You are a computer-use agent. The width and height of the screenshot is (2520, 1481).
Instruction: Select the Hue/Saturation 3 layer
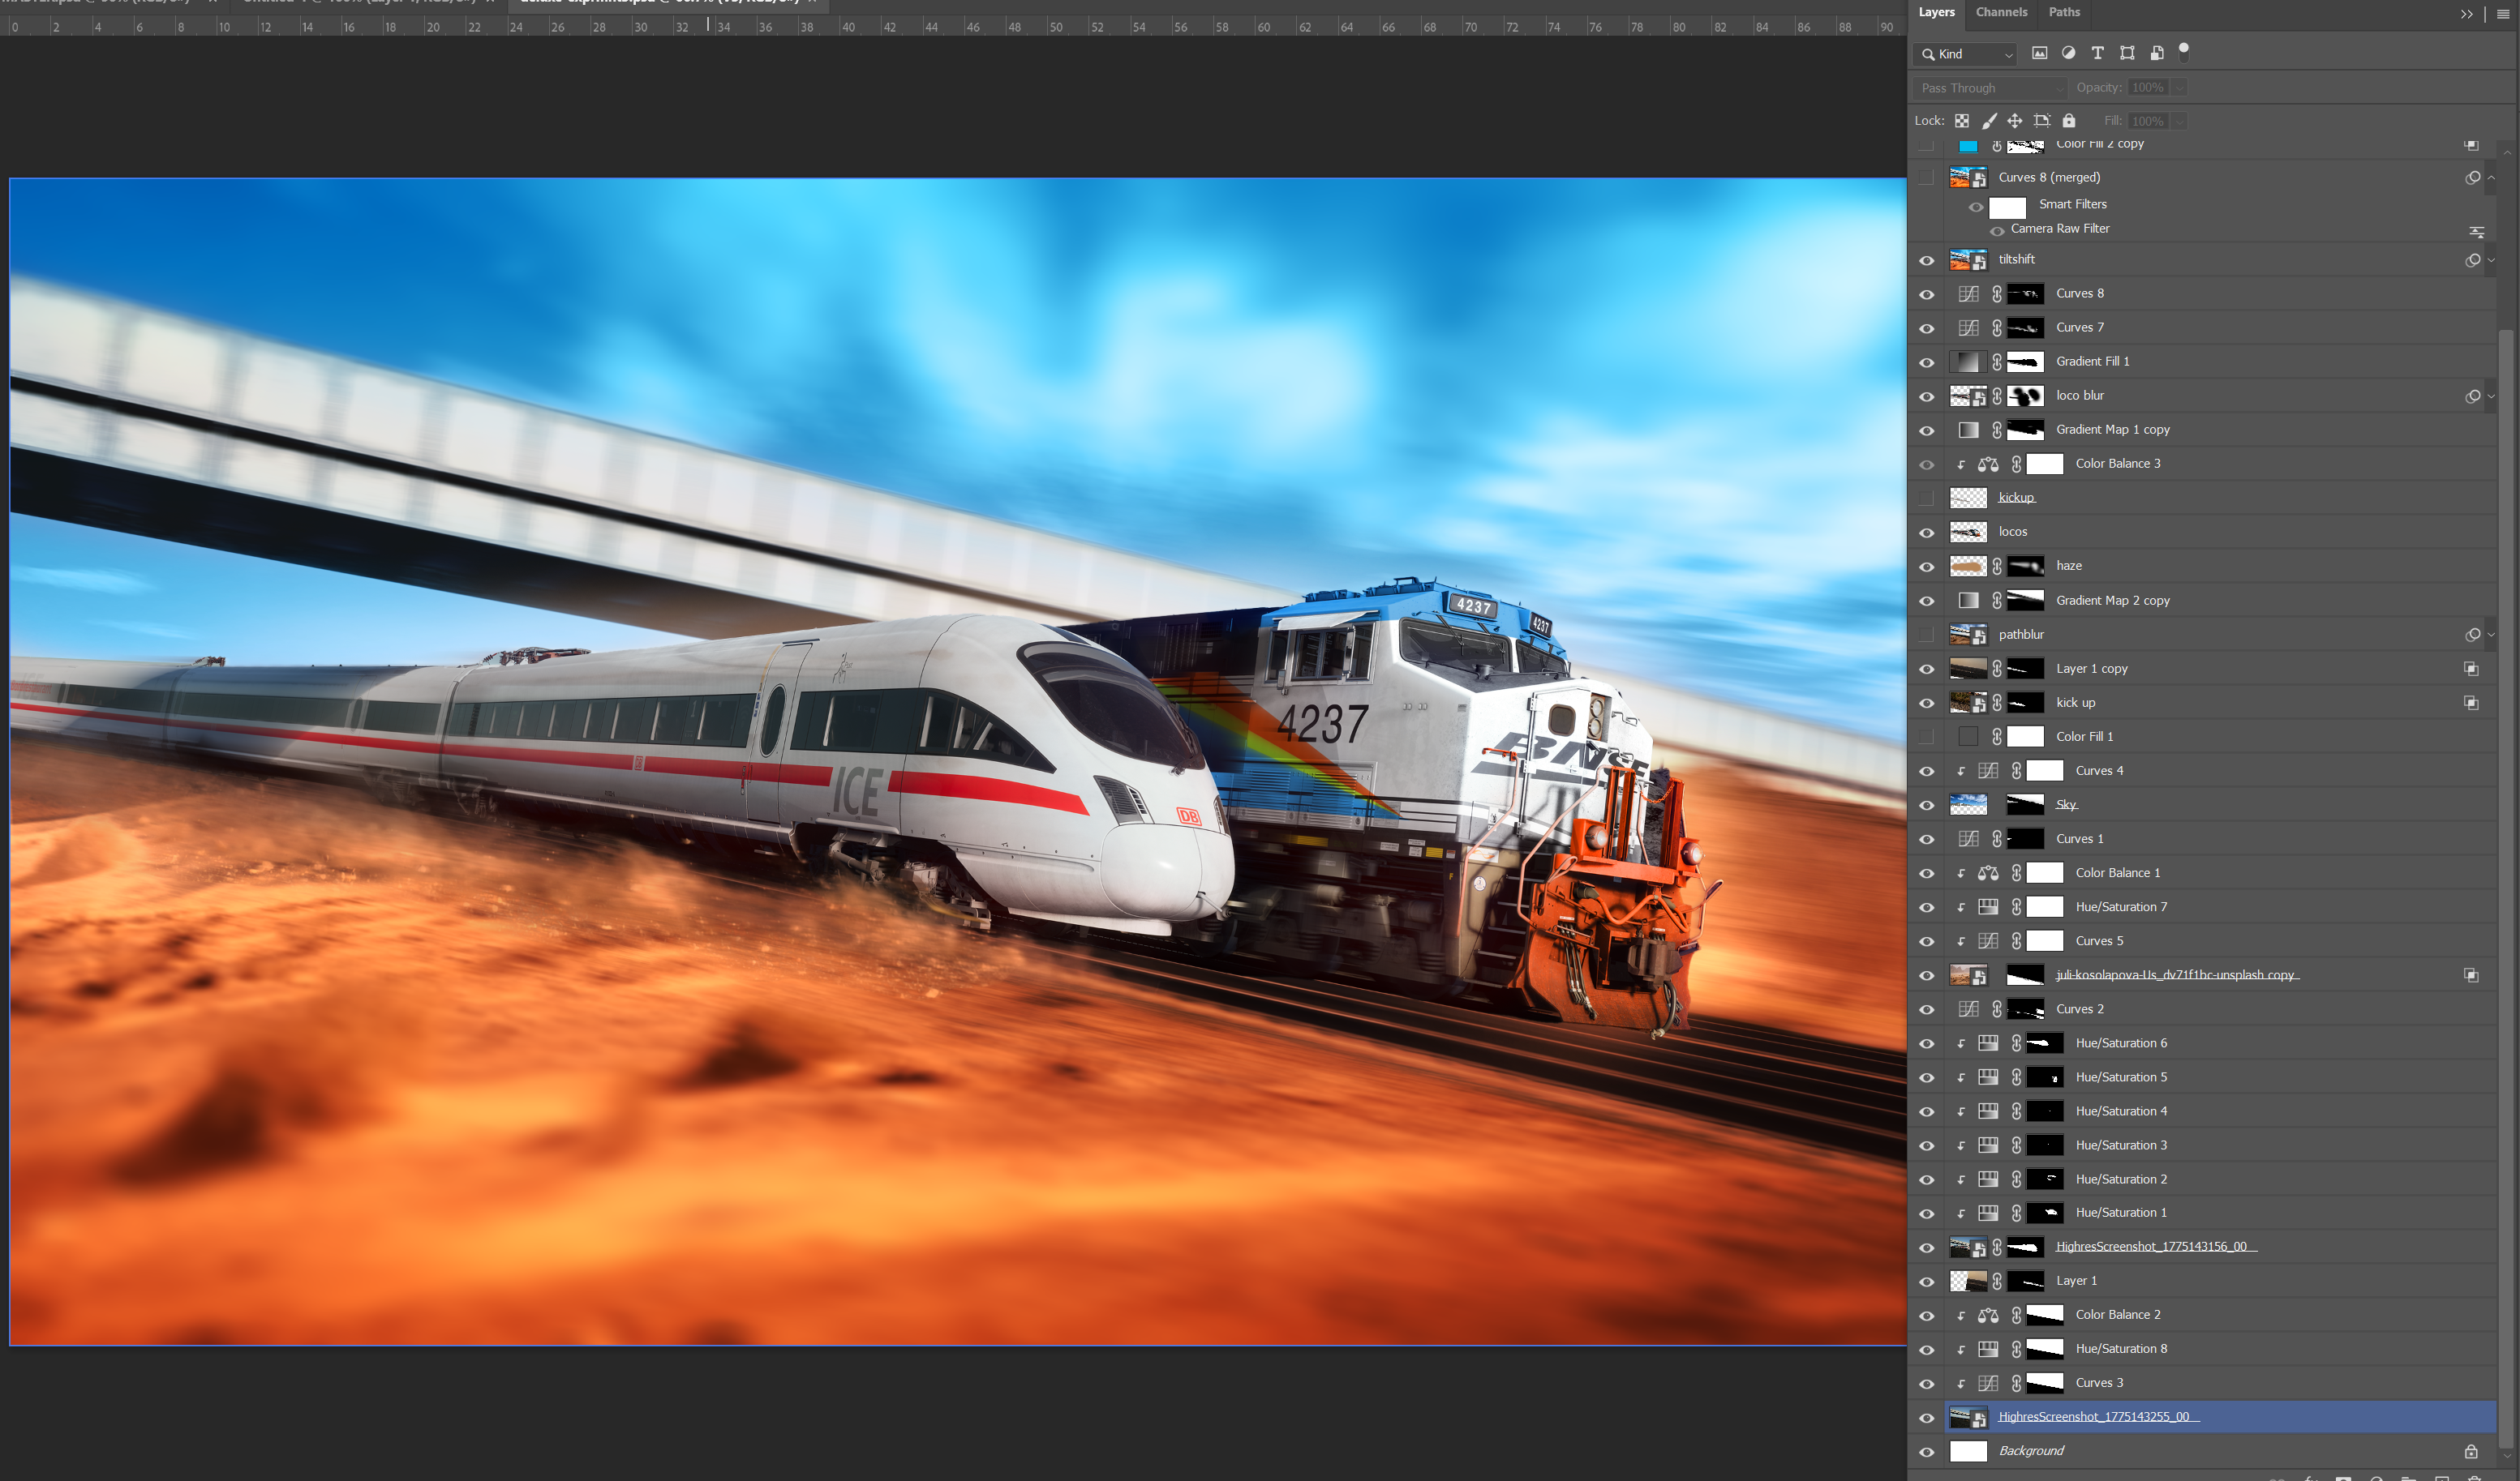[x=2204, y=1145]
